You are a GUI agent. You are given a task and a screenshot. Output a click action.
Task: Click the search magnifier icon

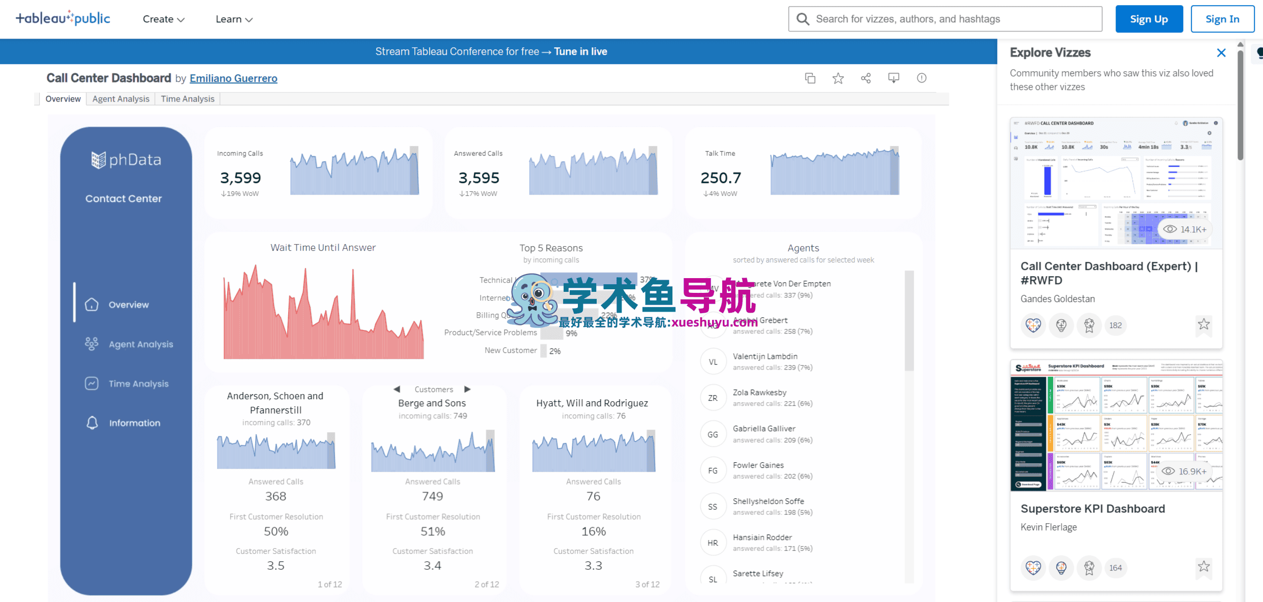pos(803,19)
